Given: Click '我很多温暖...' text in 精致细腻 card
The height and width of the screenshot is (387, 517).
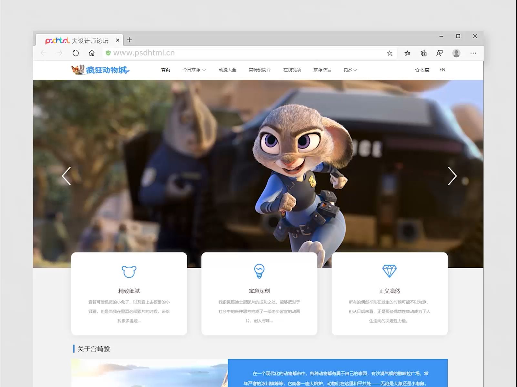Looking at the screenshot, I should click(x=129, y=321).
